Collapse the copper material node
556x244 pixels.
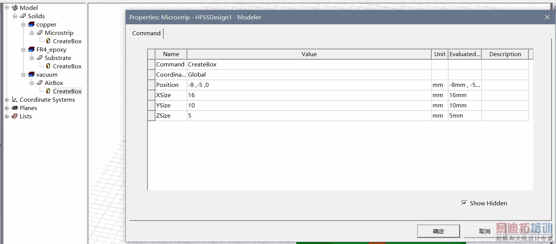point(23,24)
